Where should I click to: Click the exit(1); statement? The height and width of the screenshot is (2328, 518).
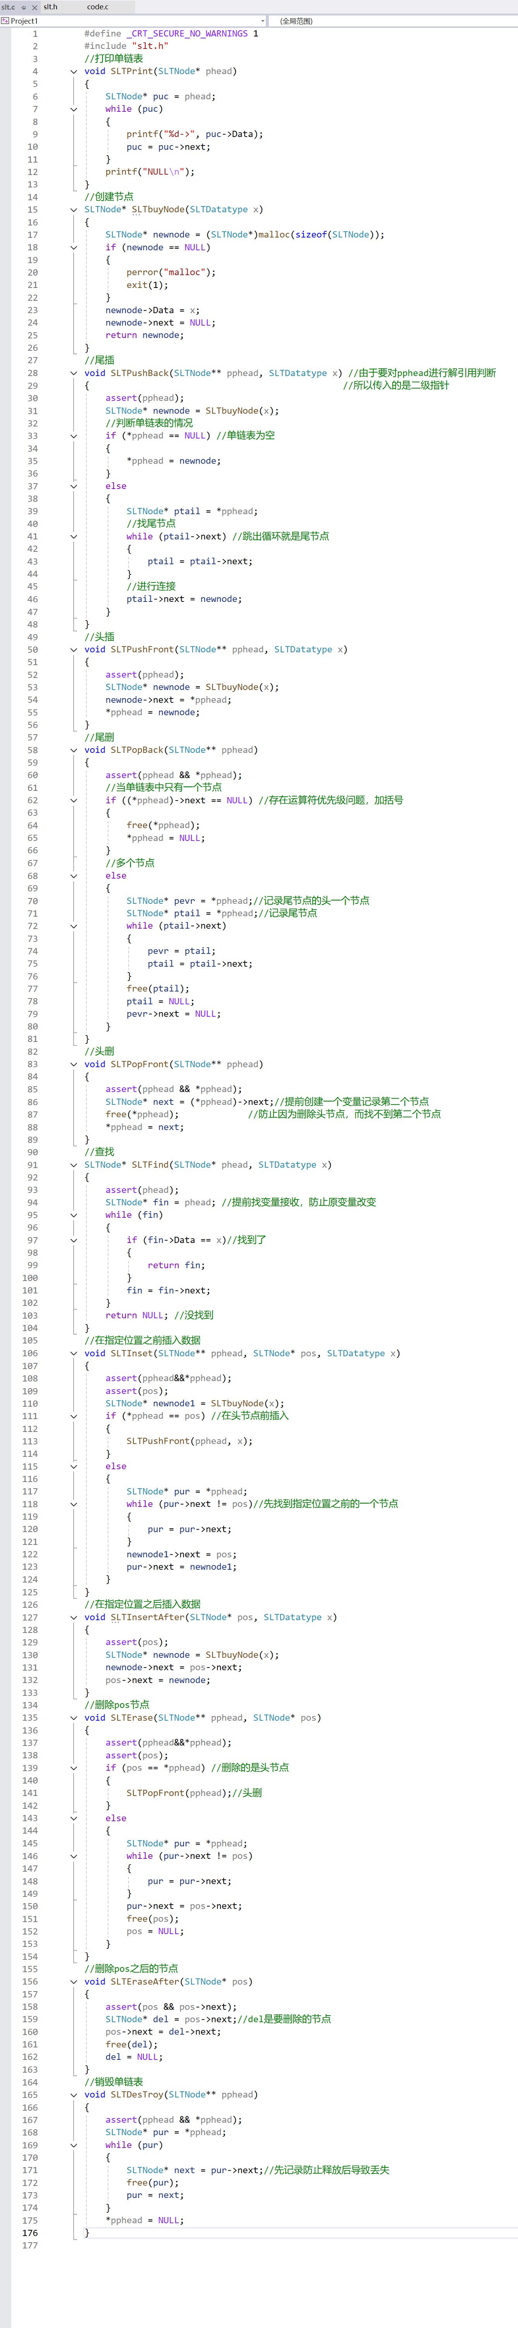(147, 285)
